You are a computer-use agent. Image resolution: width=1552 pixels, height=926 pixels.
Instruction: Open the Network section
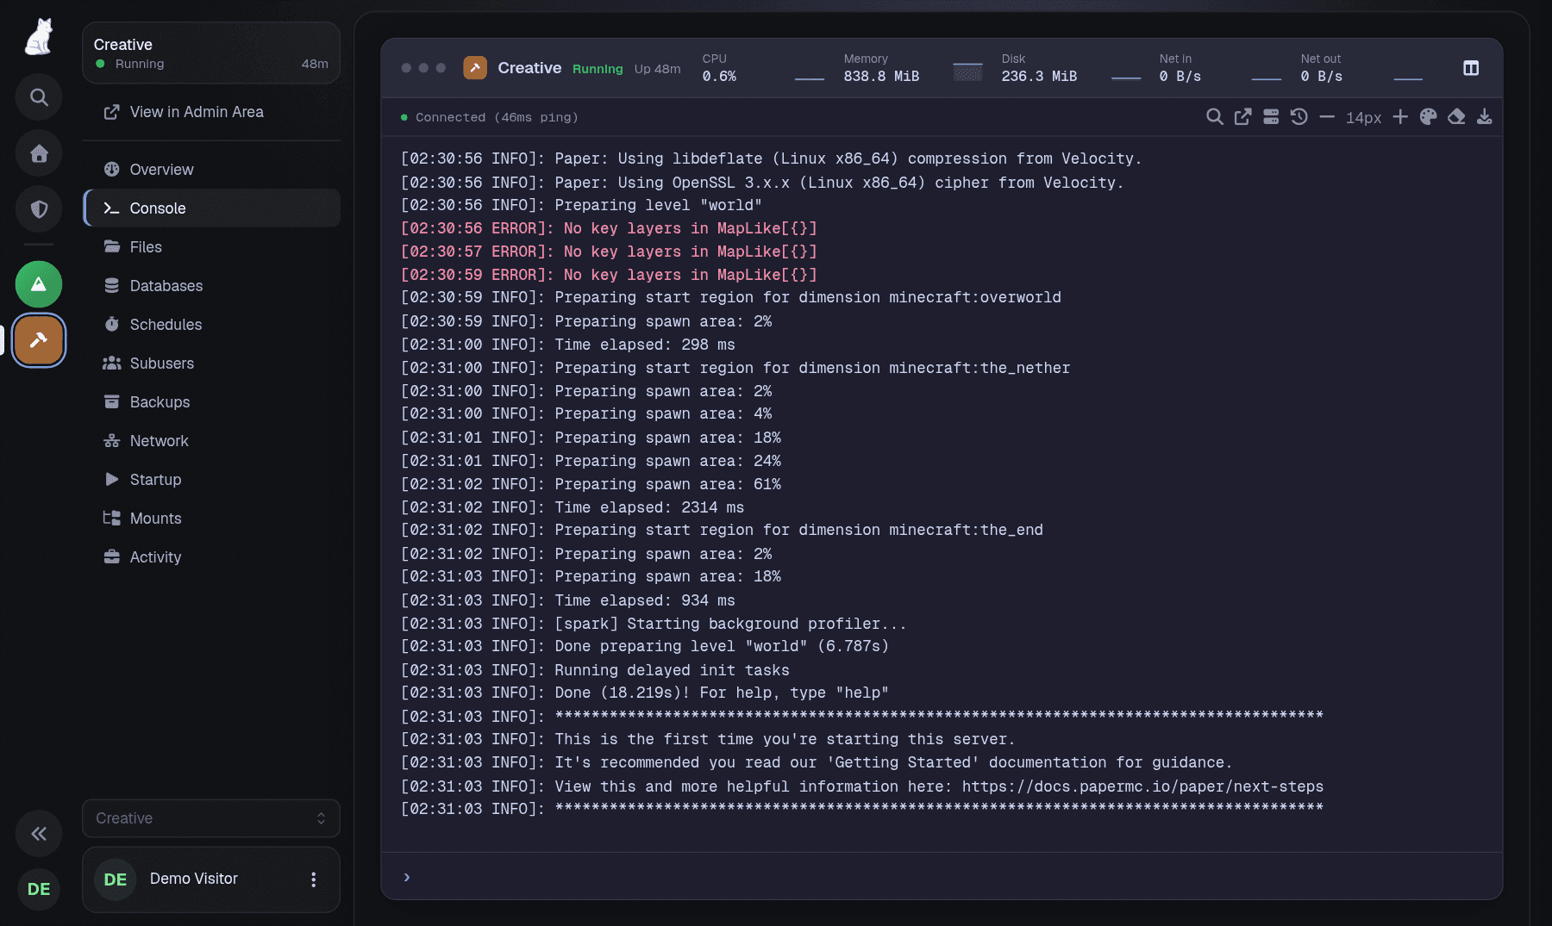[211, 441]
